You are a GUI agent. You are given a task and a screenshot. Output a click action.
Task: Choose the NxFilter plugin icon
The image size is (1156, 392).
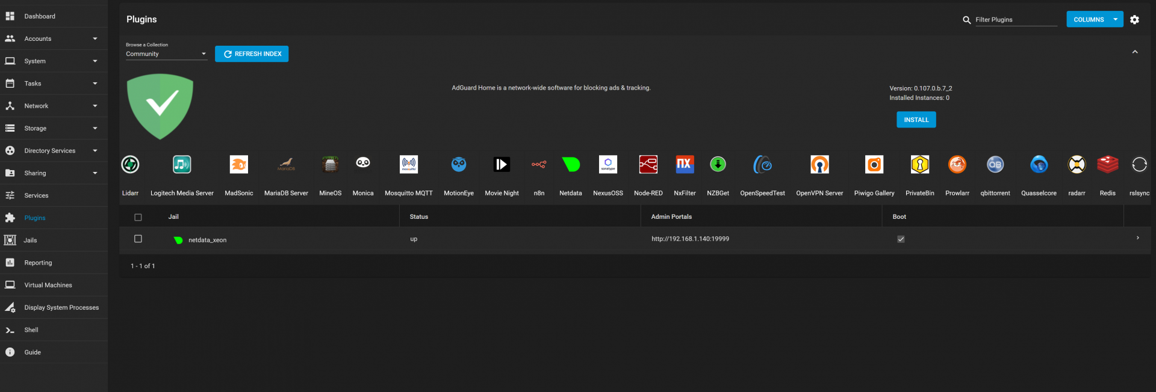click(685, 164)
